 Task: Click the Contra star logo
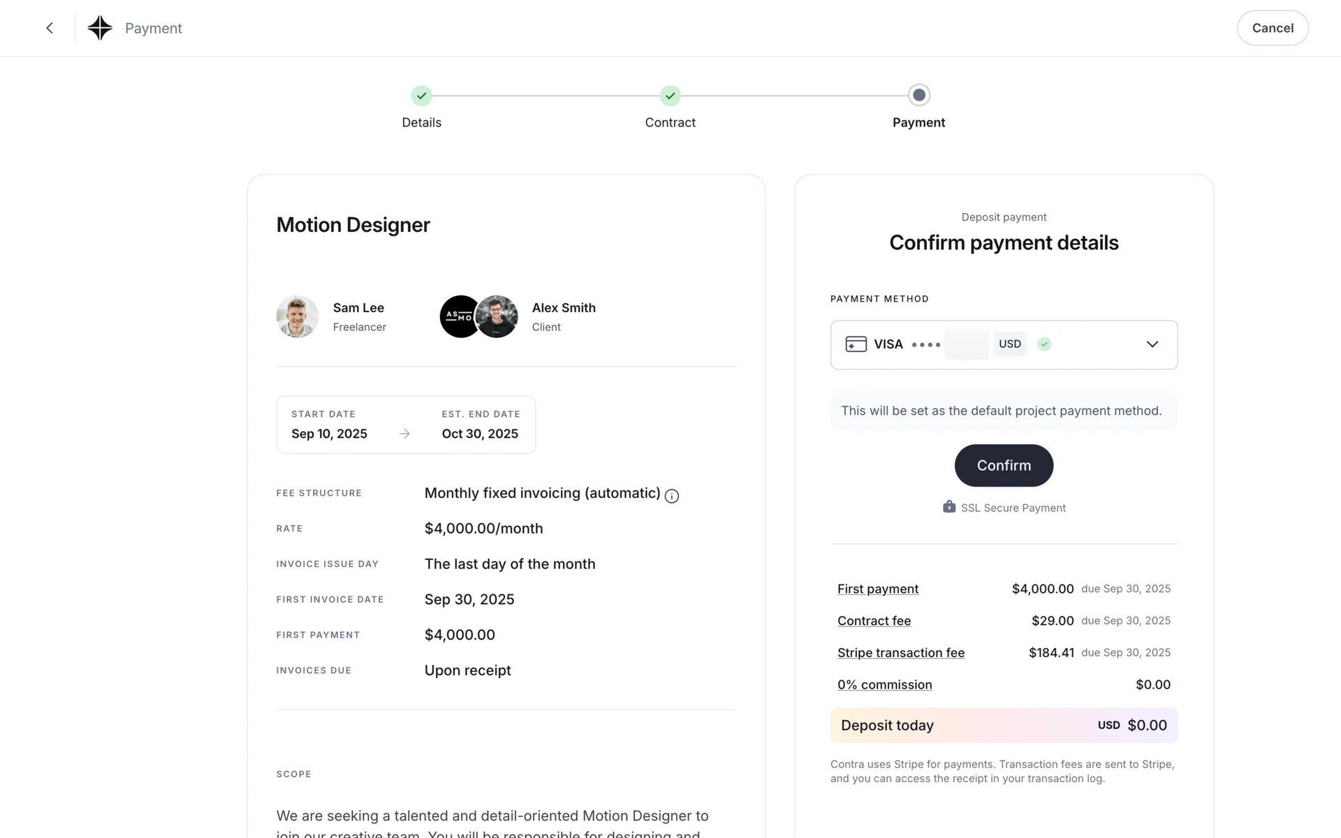point(100,28)
